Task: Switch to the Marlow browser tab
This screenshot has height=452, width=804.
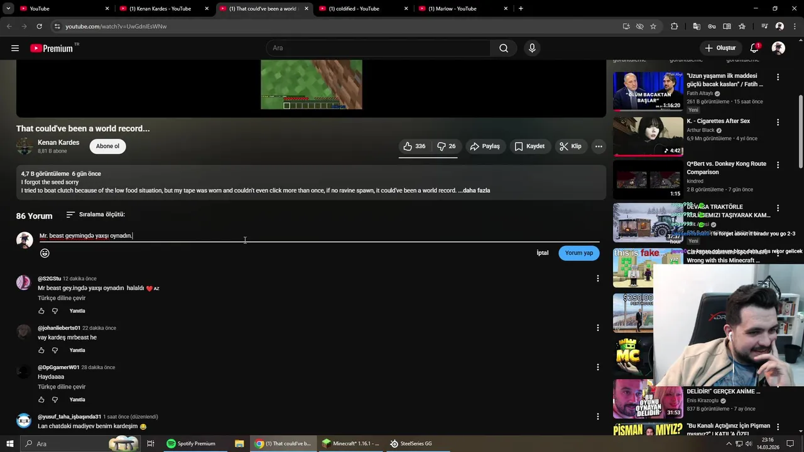Action: click(464, 9)
